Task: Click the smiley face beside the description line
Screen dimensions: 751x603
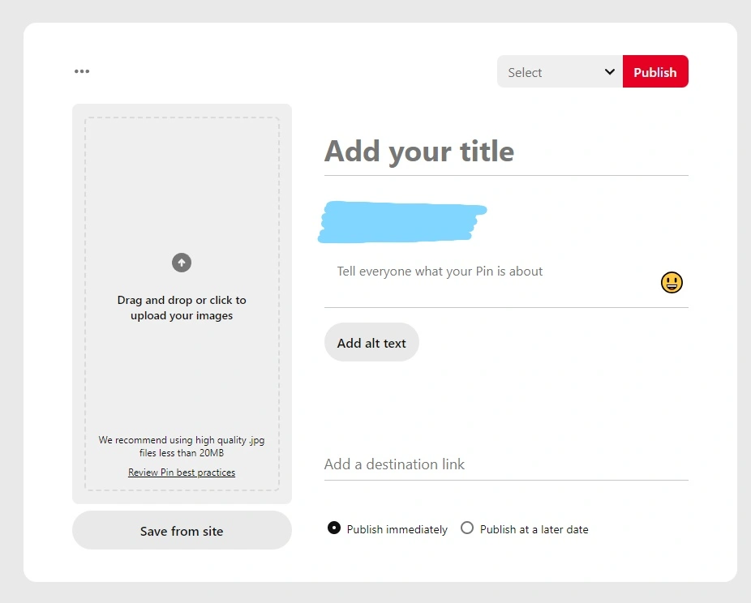Action: point(672,282)
